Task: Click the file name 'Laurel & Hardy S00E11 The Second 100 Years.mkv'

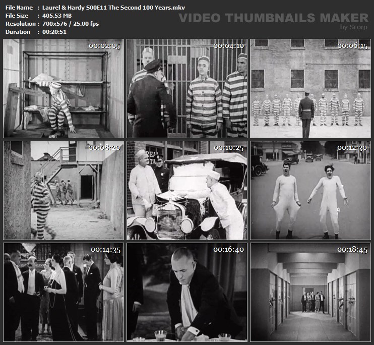Action: 113,8
